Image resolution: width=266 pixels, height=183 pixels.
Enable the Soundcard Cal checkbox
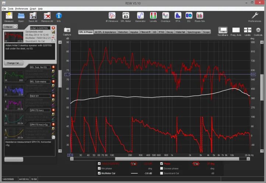coord(162,173)
